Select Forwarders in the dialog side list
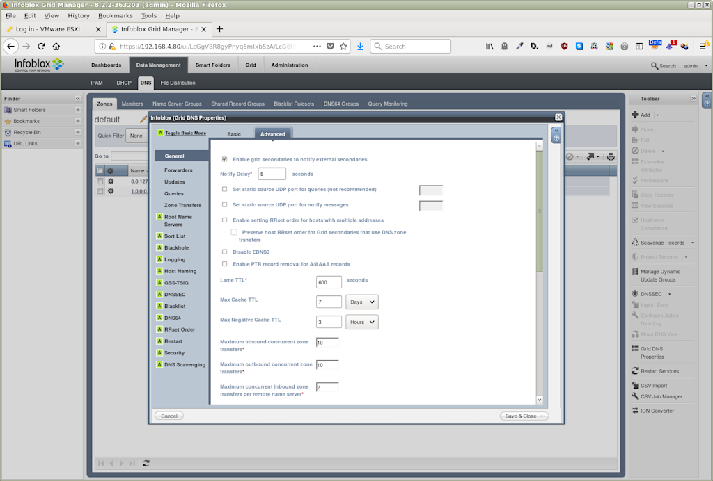The image size is (713, 481). point(178,170)
